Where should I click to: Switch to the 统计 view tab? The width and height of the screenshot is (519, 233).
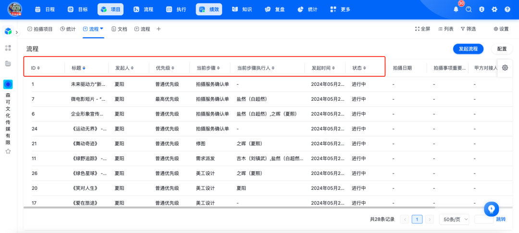(68, 29)
